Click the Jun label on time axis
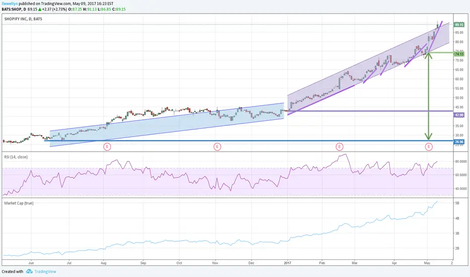This screenshot has width=470, height=277. pyautogui.click(x=31, y=263)
